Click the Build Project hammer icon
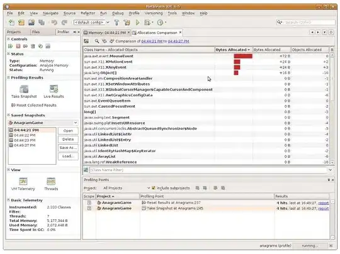 click(x=116, y=22)
